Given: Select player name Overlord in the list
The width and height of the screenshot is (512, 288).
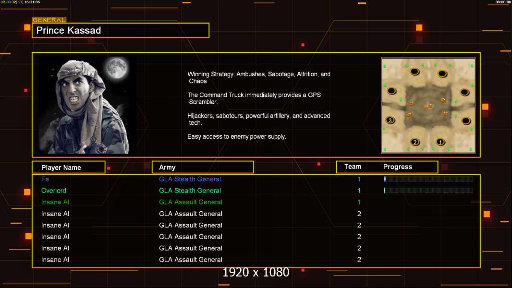Looking at the screenshot, I should pos(53,191).
